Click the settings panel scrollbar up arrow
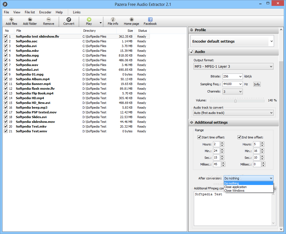 coord(281,30)
